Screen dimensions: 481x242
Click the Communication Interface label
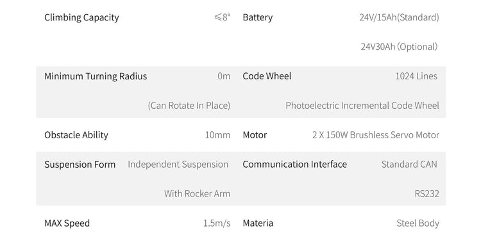295,165
